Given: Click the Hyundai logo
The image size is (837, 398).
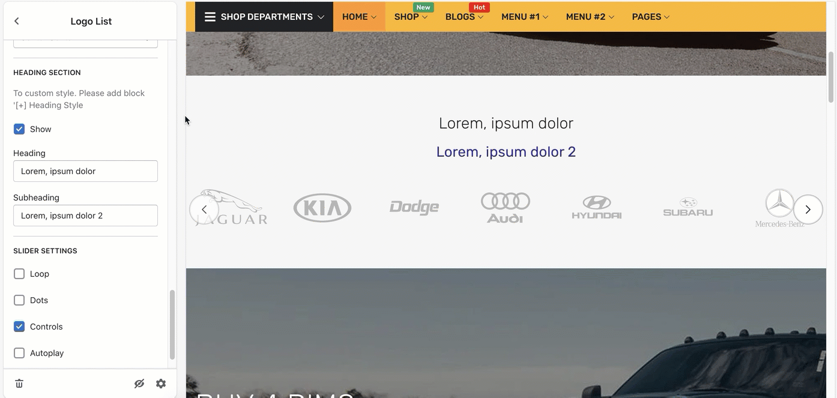Looking at the screenshot, I should [596, 208].
